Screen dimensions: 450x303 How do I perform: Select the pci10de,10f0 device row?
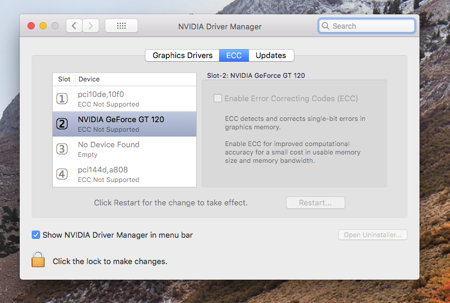pyautogui.click(x=124, y=99)
